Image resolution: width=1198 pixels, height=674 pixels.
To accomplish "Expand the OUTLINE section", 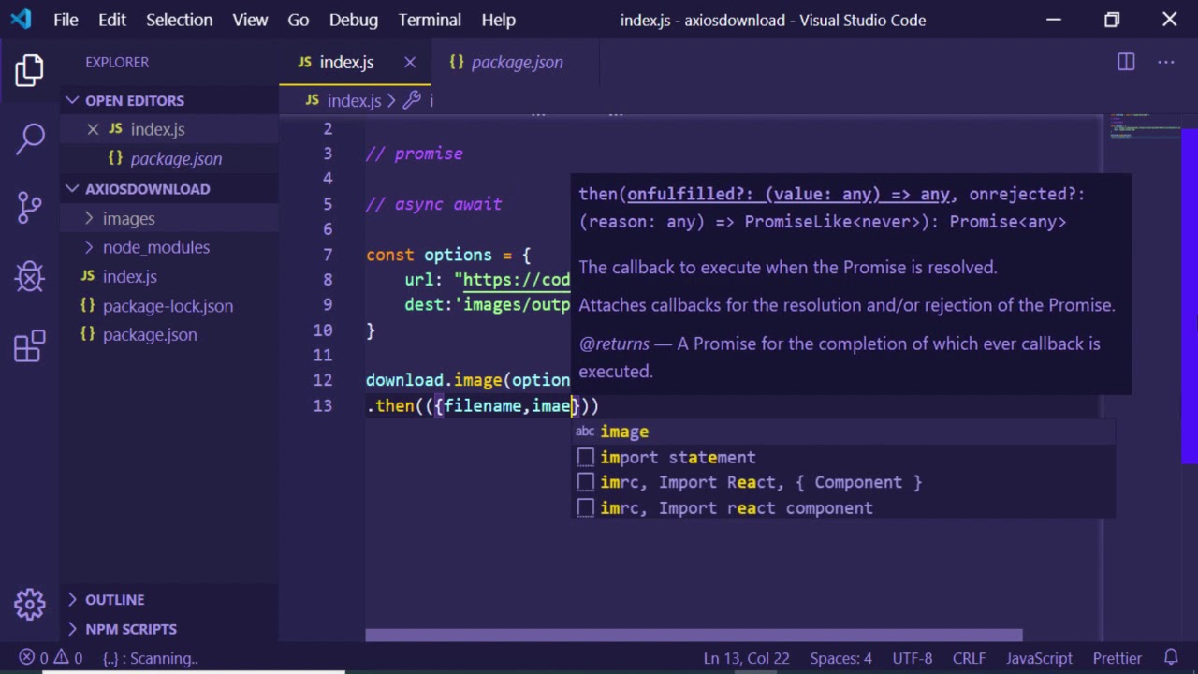I will coord(114,599).
